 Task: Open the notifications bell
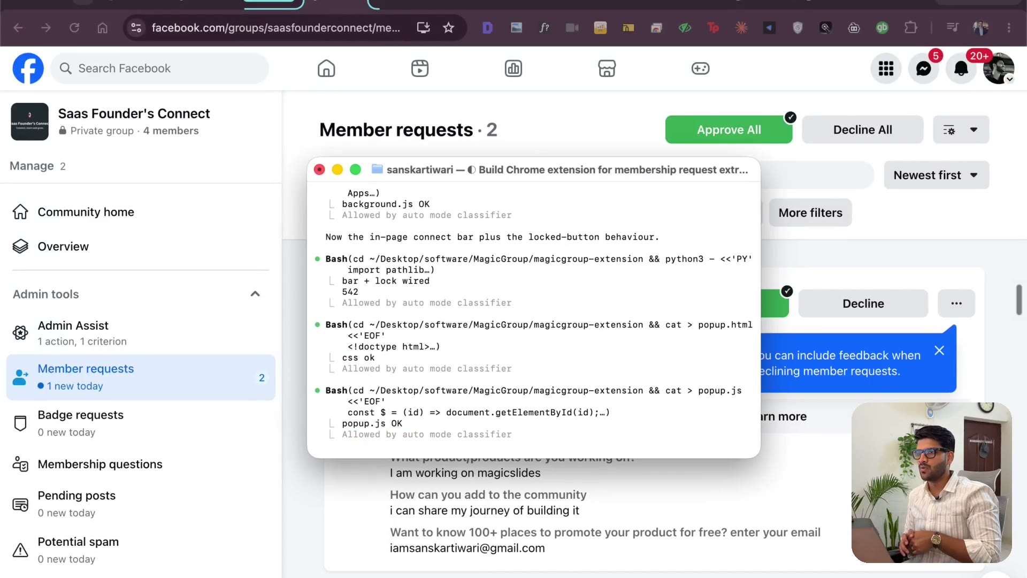pyautogui.click(x=961, y=69)
